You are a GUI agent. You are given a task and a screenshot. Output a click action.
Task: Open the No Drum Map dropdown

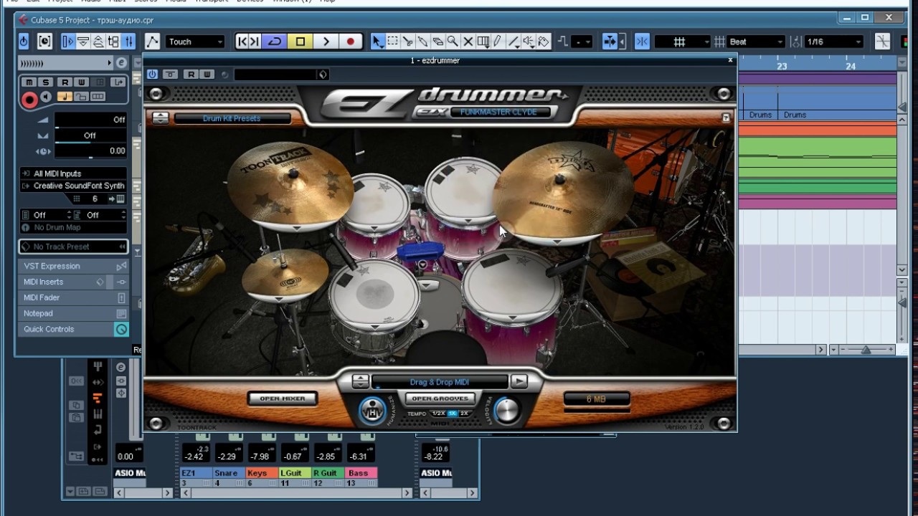coord(73,227)
